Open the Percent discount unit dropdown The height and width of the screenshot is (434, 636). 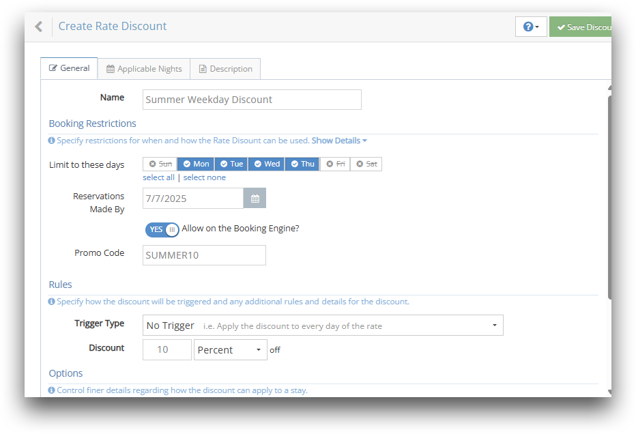230,349
